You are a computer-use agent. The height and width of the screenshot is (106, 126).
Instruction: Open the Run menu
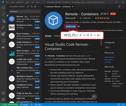(37, 2)
